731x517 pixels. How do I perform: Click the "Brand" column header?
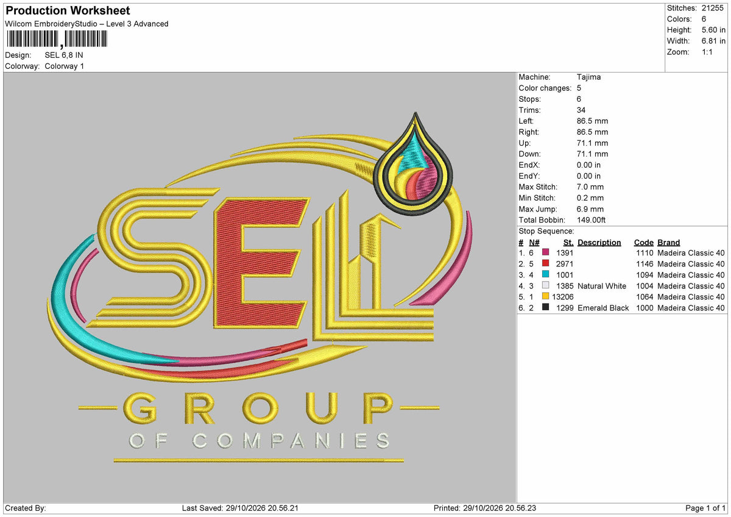point(669,243)
